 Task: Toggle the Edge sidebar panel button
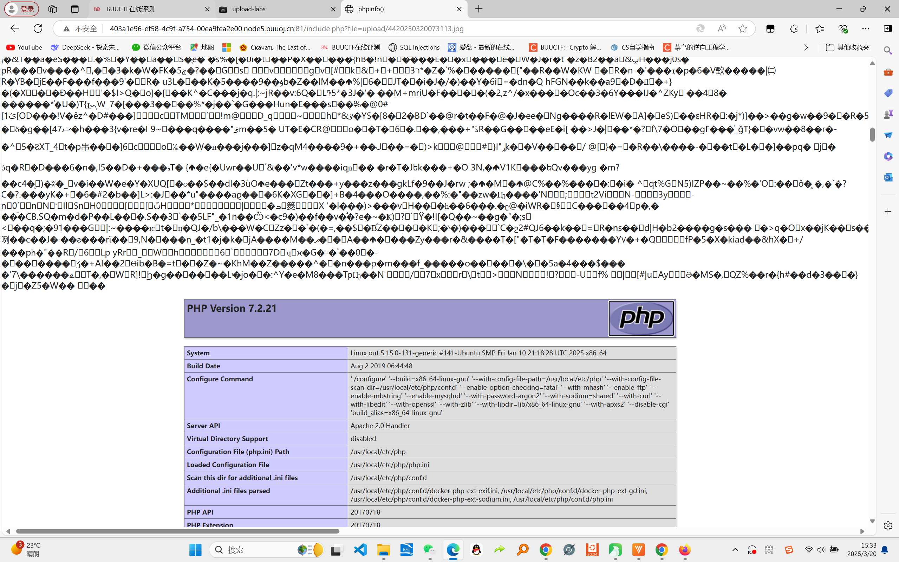click(888, 28)
